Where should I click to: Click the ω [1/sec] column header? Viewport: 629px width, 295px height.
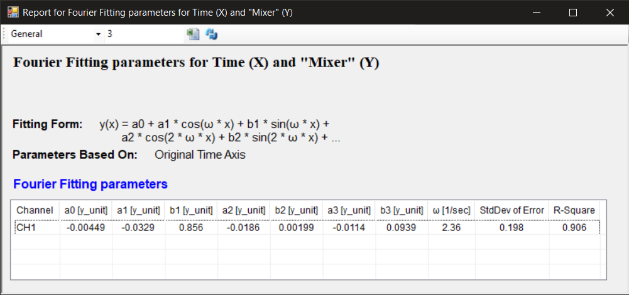[452, 210]
